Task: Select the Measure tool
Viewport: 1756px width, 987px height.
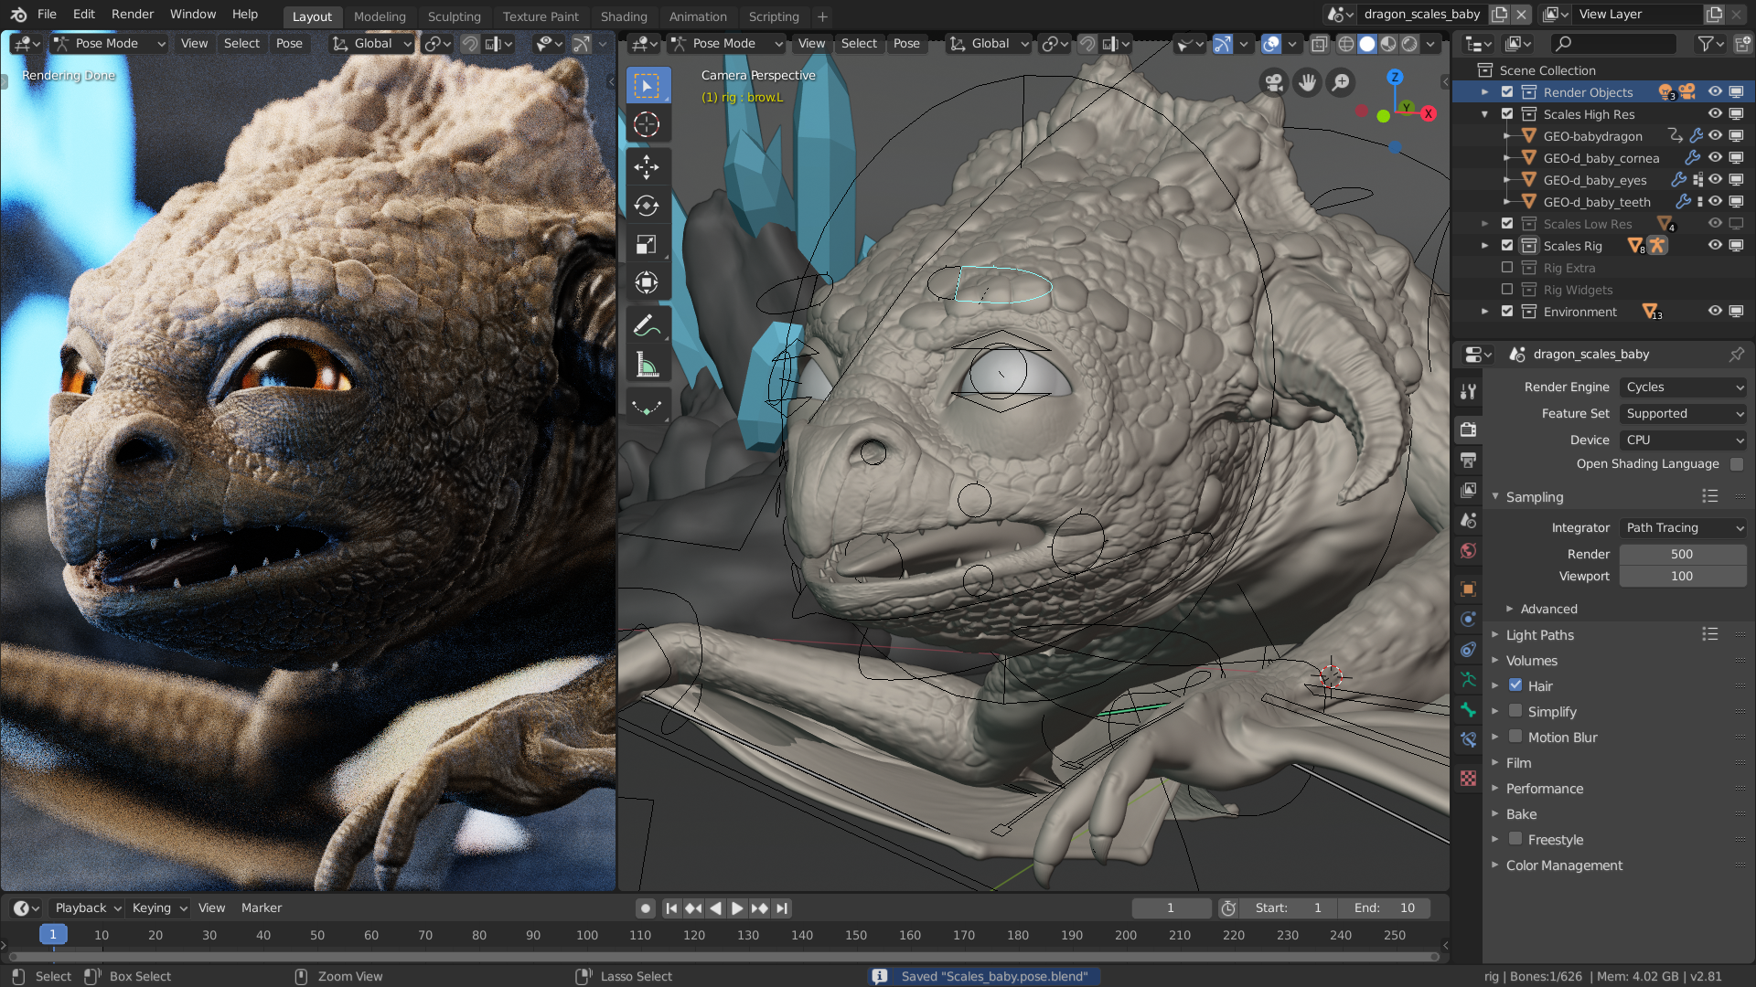Action: tap(647, 366)
